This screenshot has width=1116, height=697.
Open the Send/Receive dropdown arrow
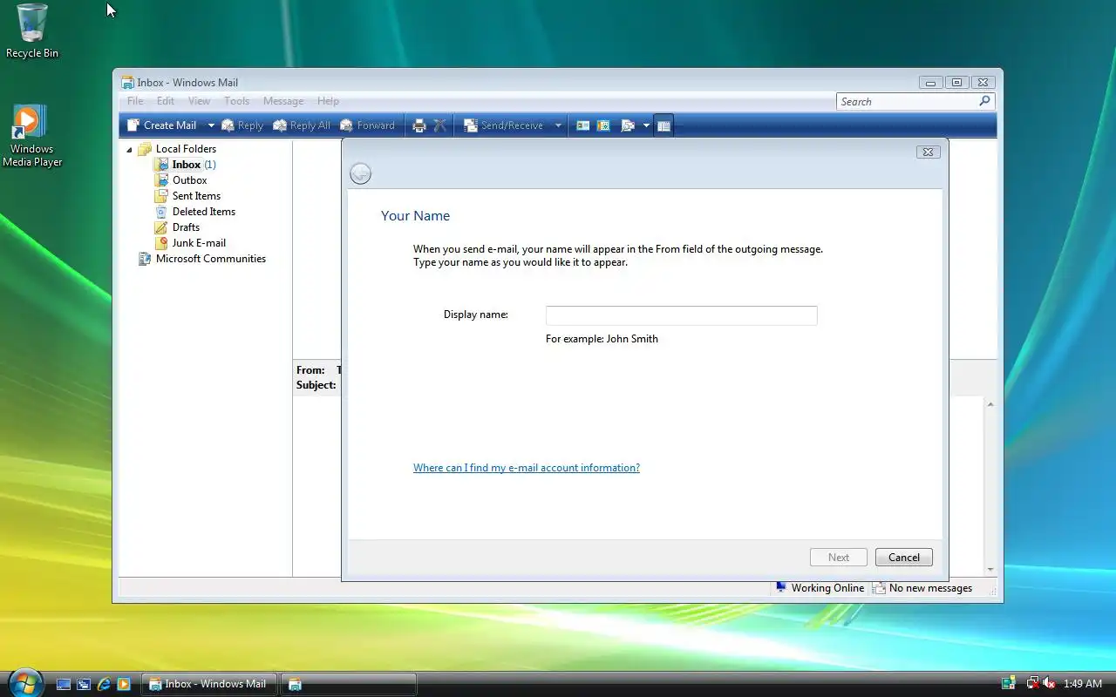[558, 125]
